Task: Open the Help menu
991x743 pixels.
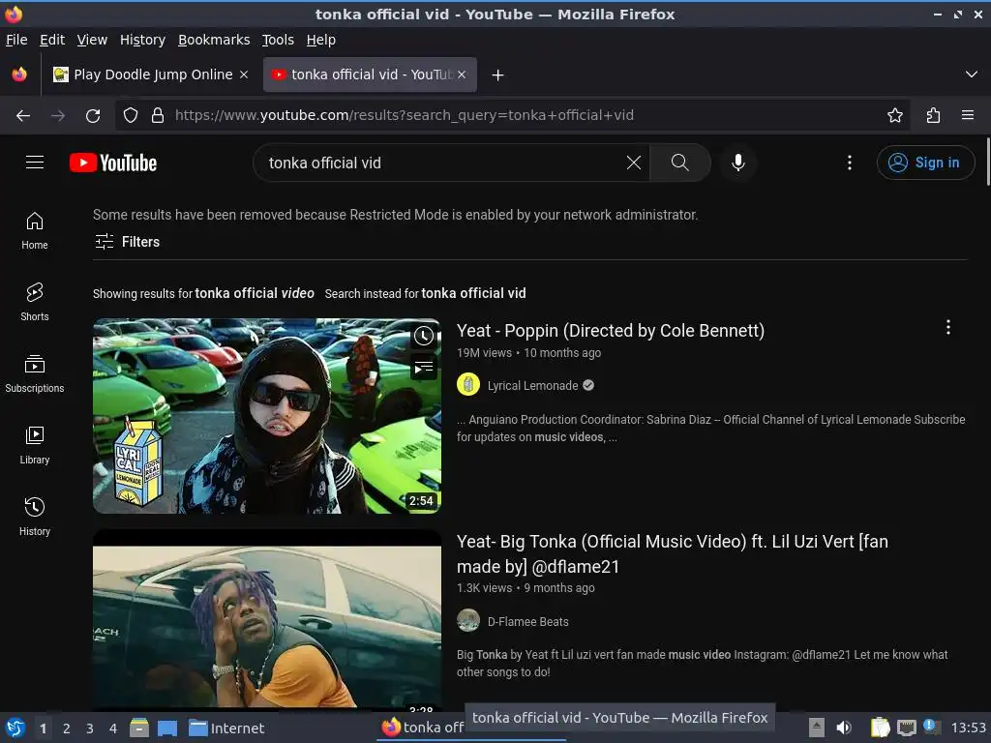Action: point(321,40)
